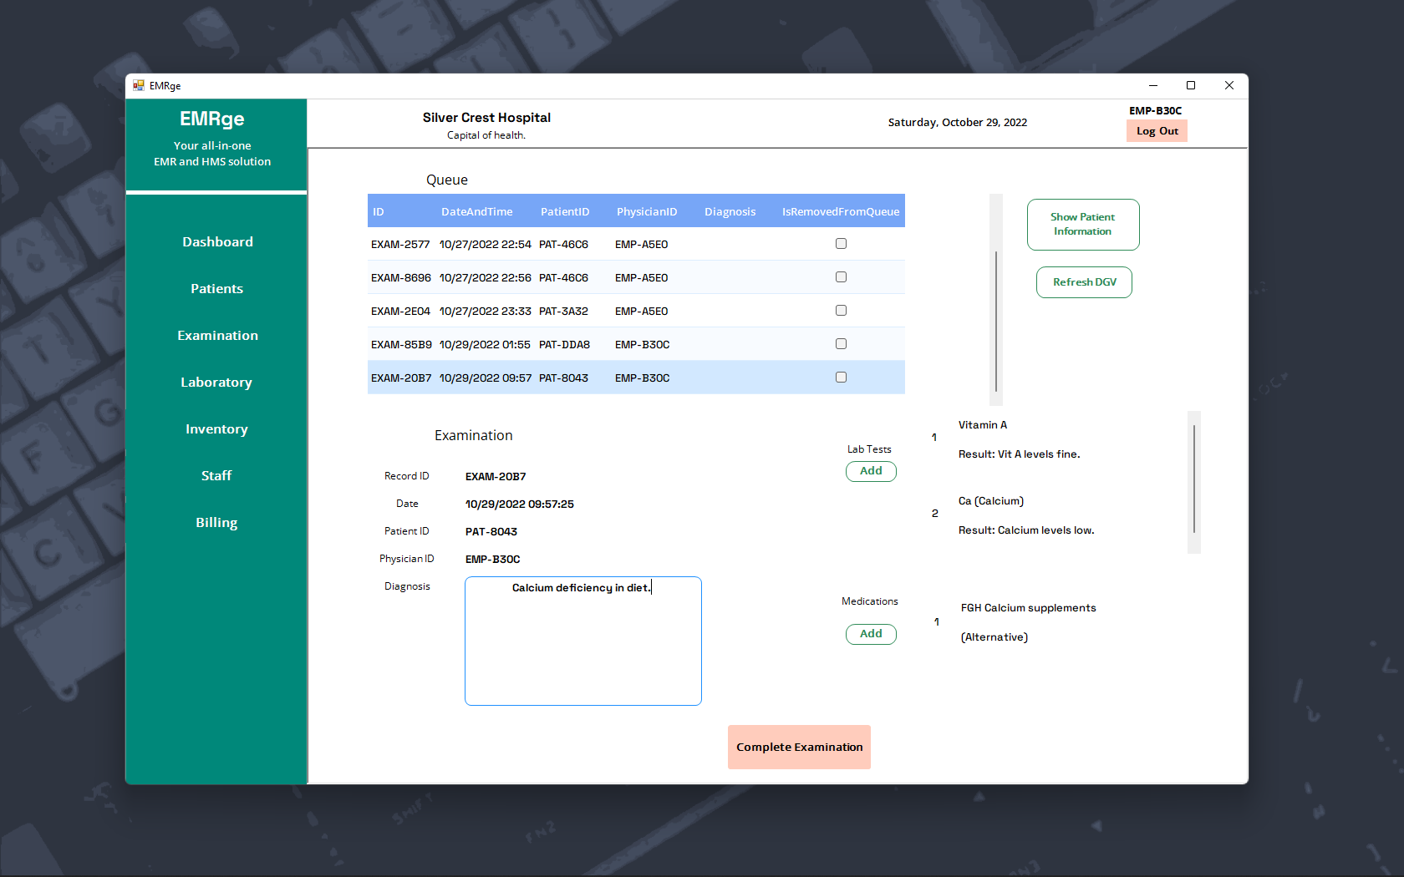Open the Billing section

pyautogui.click(x=216, y=522)
